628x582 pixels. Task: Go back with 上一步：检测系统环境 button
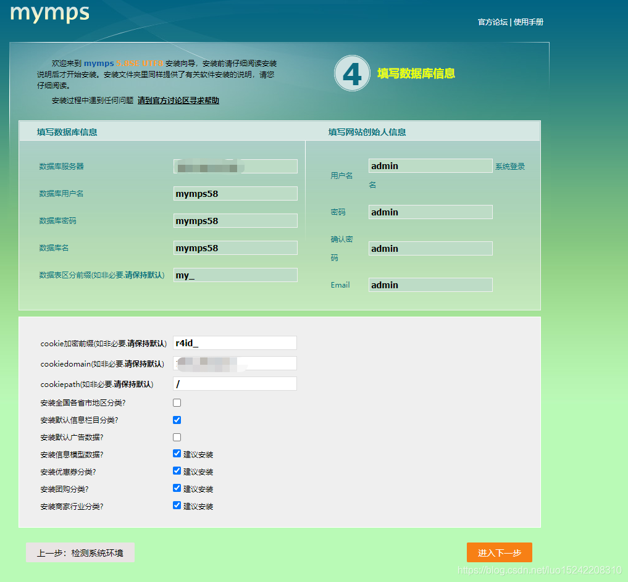point(80,553)
